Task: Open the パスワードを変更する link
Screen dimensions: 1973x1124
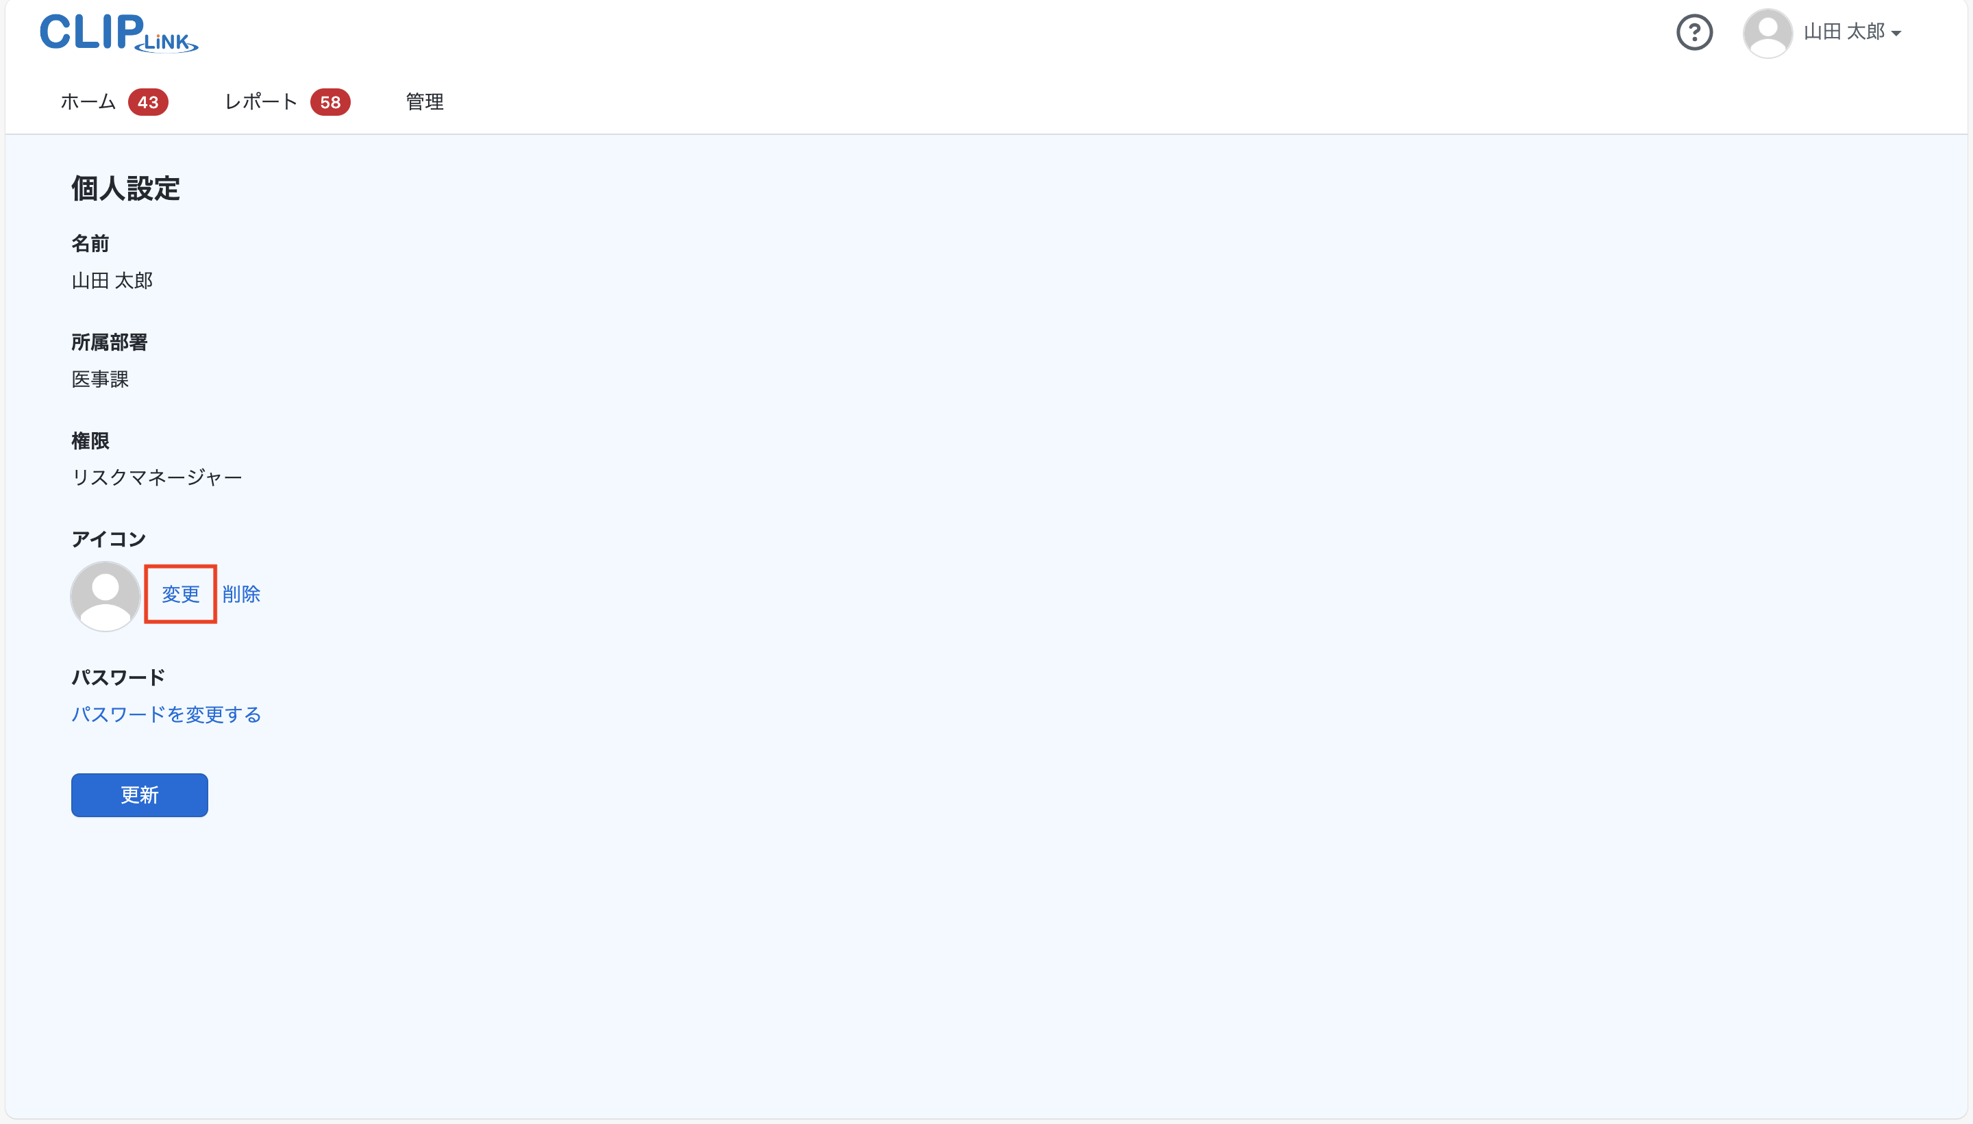Action: click(x=166, y=714)
